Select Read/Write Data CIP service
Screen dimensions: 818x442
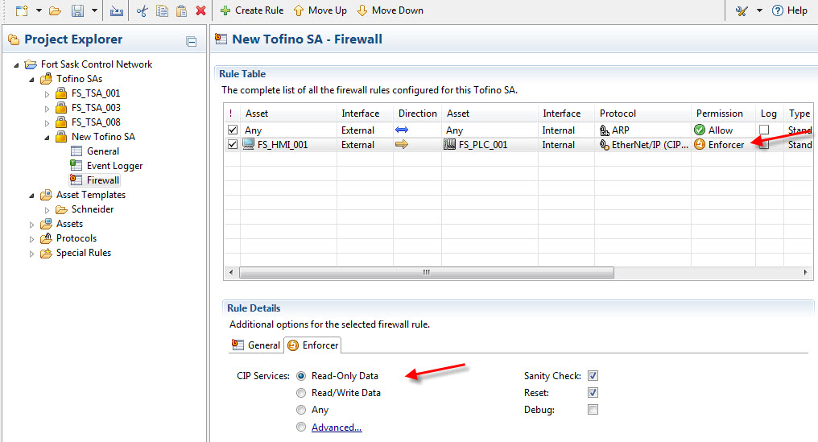click(x=301, y=393)
